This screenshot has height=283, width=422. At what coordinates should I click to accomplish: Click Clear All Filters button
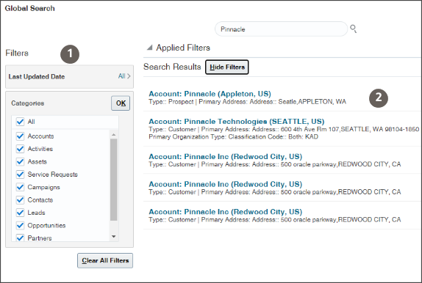pos(105,260)
